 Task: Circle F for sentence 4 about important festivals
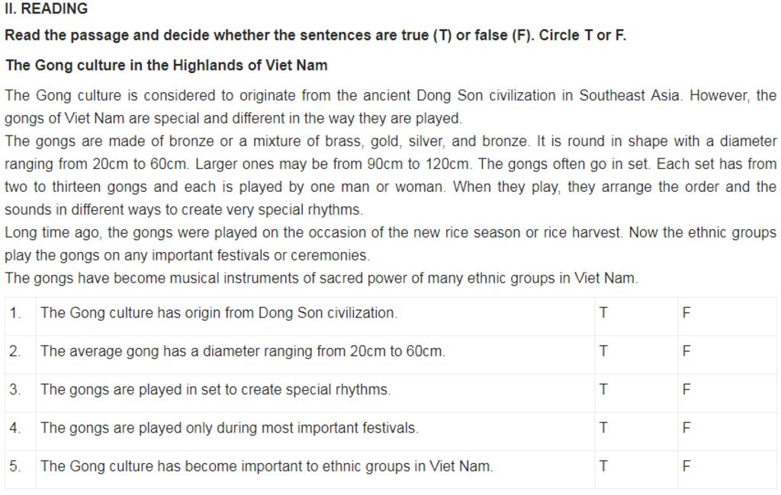coord(686,428)
